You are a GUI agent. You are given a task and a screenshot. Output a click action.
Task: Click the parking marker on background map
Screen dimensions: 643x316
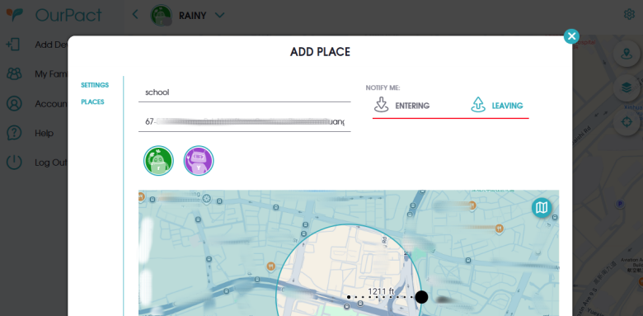[620, 204]
